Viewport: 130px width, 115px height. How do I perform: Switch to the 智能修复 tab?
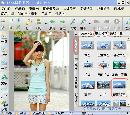click(86, 34)
